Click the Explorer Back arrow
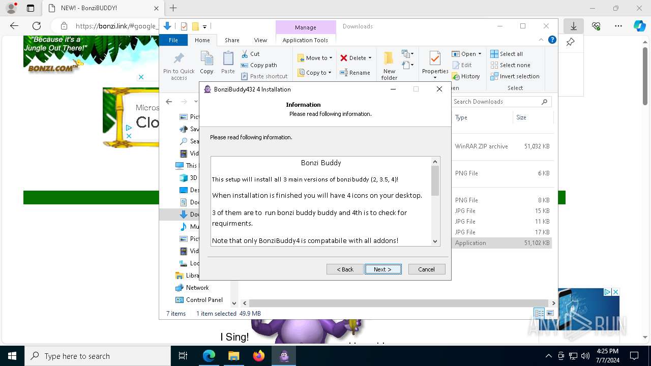Screen dimensions: 651x366 169,102
